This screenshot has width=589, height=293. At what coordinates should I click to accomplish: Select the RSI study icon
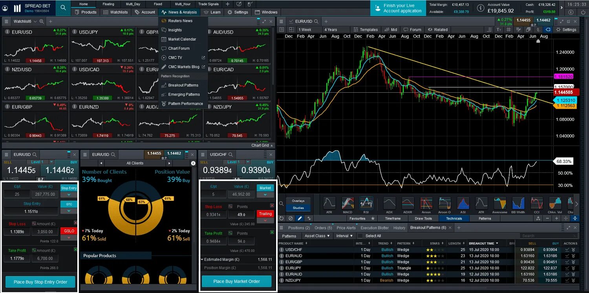coord(367,204)
